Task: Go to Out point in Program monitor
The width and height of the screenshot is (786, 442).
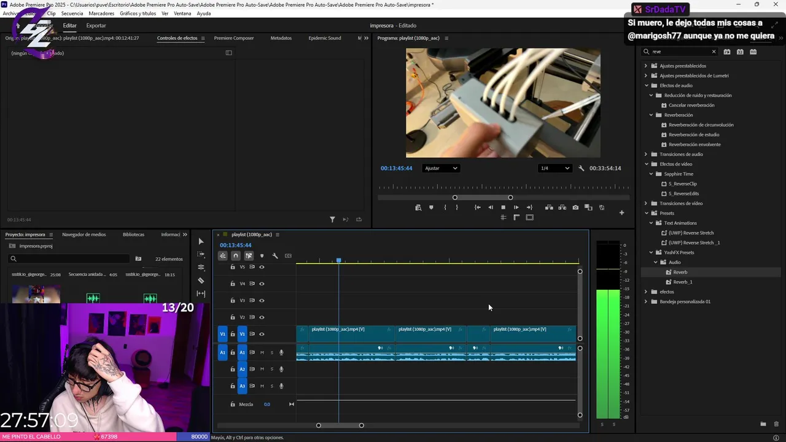Action: pos(529,207)
